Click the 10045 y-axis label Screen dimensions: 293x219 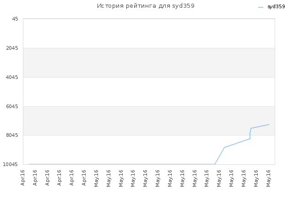tap(11, 164)
